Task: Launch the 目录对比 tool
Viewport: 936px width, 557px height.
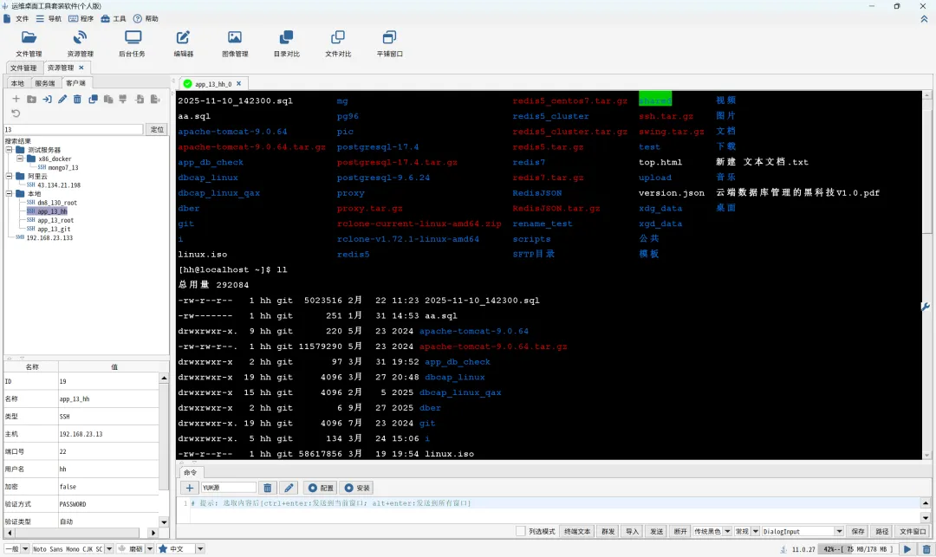Action: (x=286, y=38)
